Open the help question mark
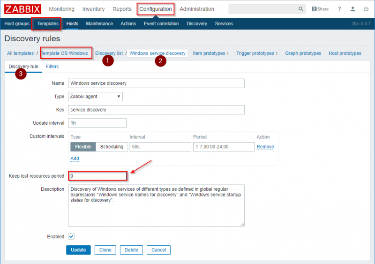This screenshot has width=375, height=264. (x=339, y=9)
